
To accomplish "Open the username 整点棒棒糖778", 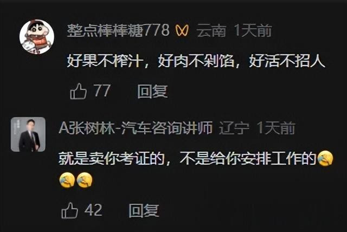I will click(x=118, y=30).
